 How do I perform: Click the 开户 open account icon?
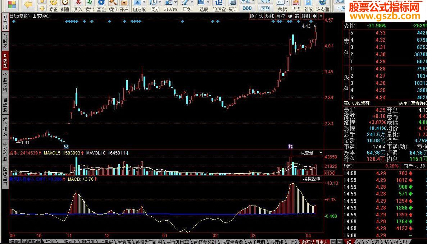point(124,3)
